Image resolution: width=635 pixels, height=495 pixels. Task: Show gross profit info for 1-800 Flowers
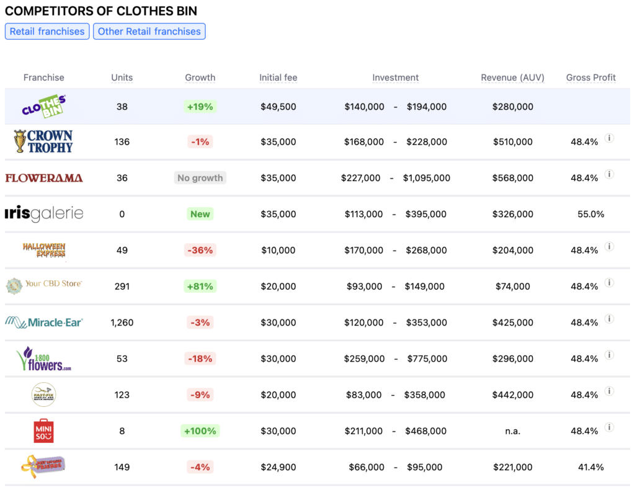[609, 355]
